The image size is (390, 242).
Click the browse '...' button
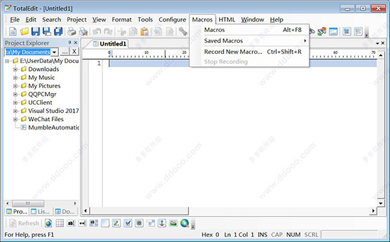[x=64, y=52]
